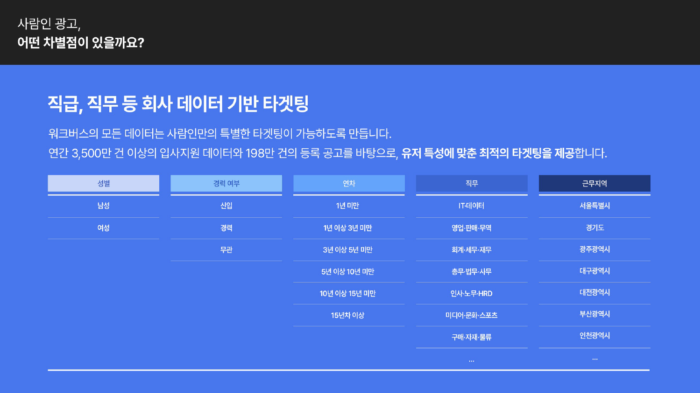Click the 대전광역시 region row
Image resolution: width=700 pixels, height=393 pixels.
pos(594,292)
